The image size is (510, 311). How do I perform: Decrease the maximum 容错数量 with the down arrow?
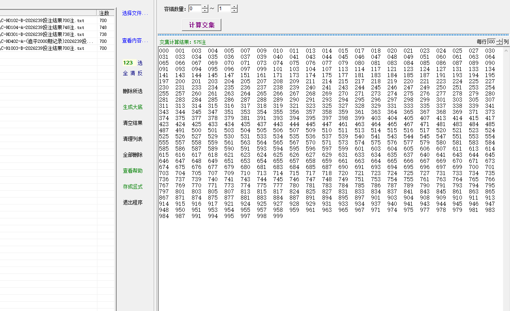coord(234,11)
